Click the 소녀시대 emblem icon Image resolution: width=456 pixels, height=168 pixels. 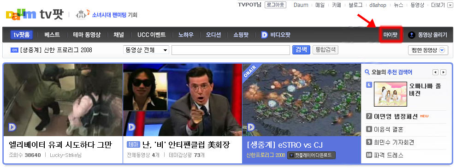coord(83,15)
